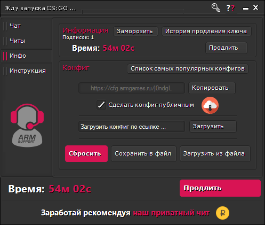Open История продления ключа
Screen dimensions: 265x225
tap(206, 32)
